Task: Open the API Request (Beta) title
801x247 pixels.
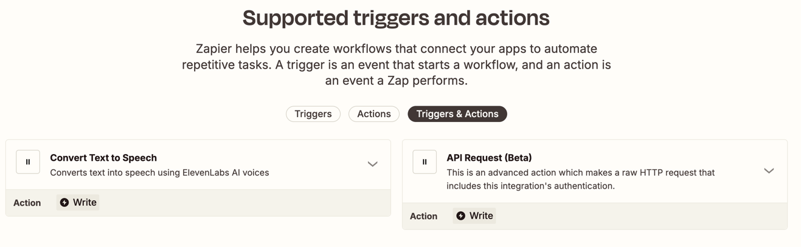Action: (x=489, y=158)
